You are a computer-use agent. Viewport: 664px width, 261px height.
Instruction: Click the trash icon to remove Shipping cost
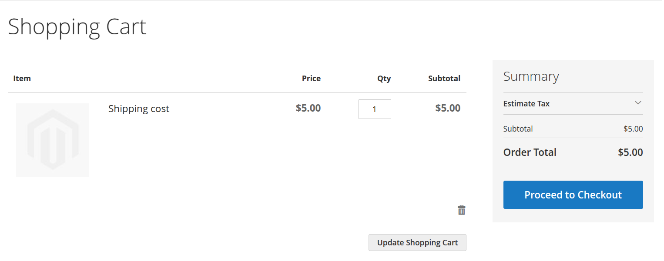pyautogui.click(x=461, y=210)
